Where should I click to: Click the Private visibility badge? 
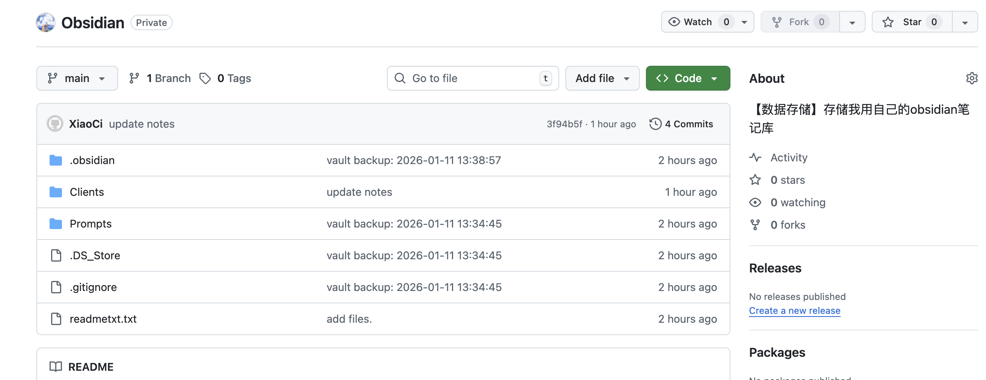(x=151, y=22)
